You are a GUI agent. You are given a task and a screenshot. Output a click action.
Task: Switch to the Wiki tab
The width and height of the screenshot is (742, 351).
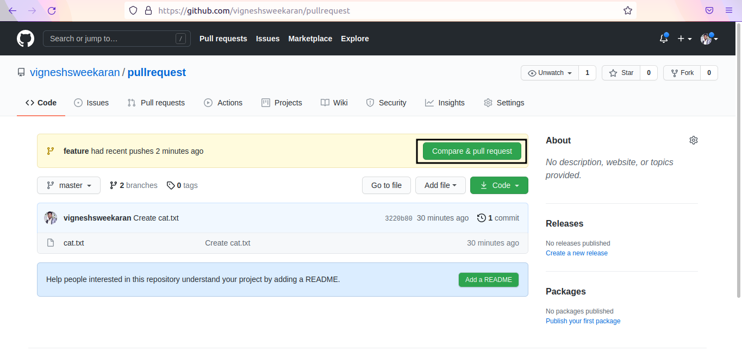point(334,103)
